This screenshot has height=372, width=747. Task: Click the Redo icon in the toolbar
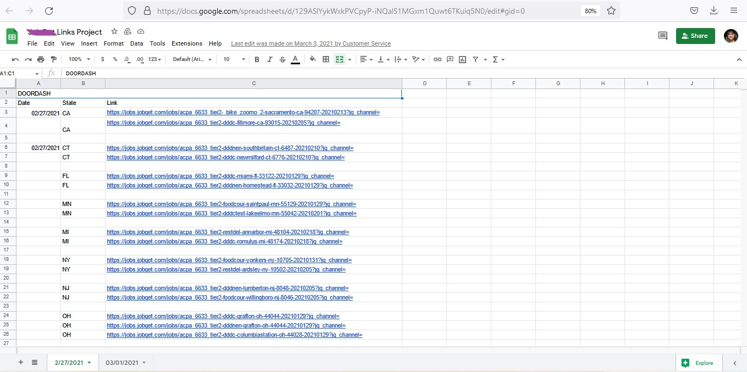pos(28,59)
